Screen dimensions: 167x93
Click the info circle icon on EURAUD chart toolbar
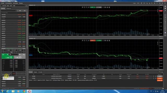pos(105,7)
